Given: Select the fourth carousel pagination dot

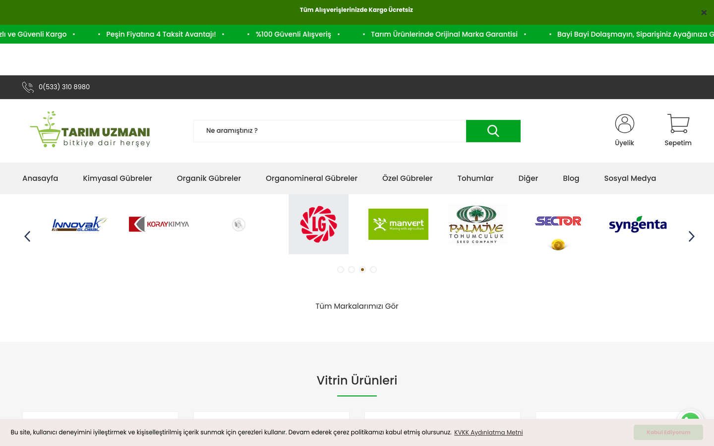Looking at the screenshot, I should pos(373,270).
